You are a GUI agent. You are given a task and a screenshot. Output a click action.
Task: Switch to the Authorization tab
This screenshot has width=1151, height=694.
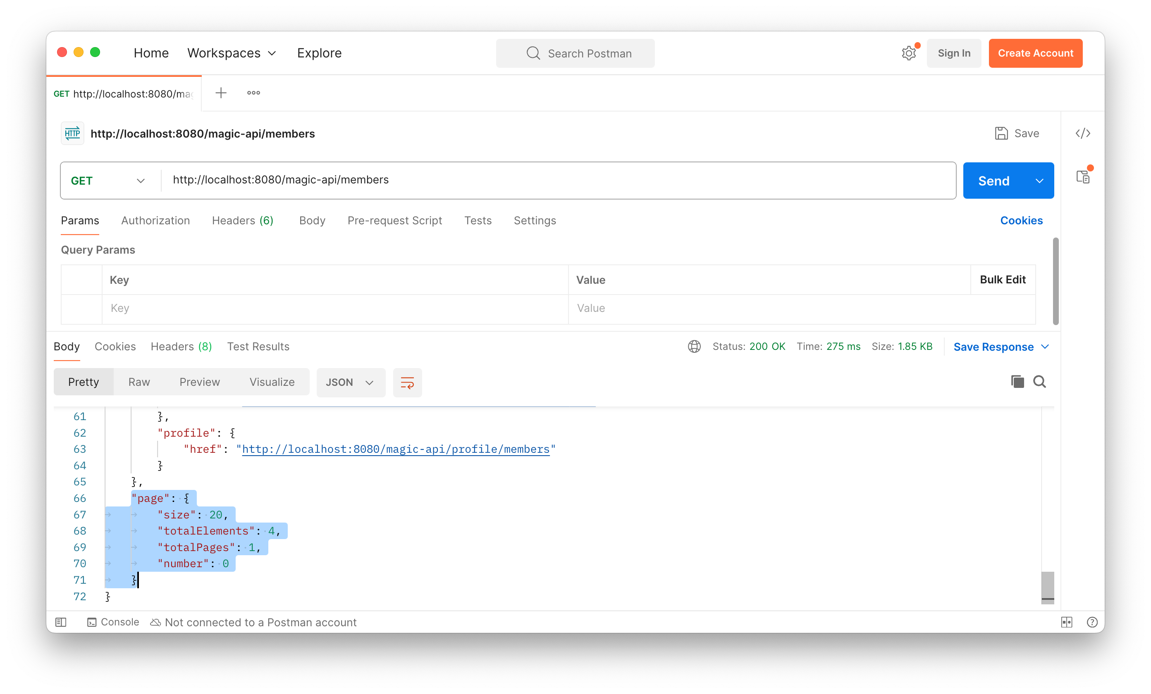[155, 221]
